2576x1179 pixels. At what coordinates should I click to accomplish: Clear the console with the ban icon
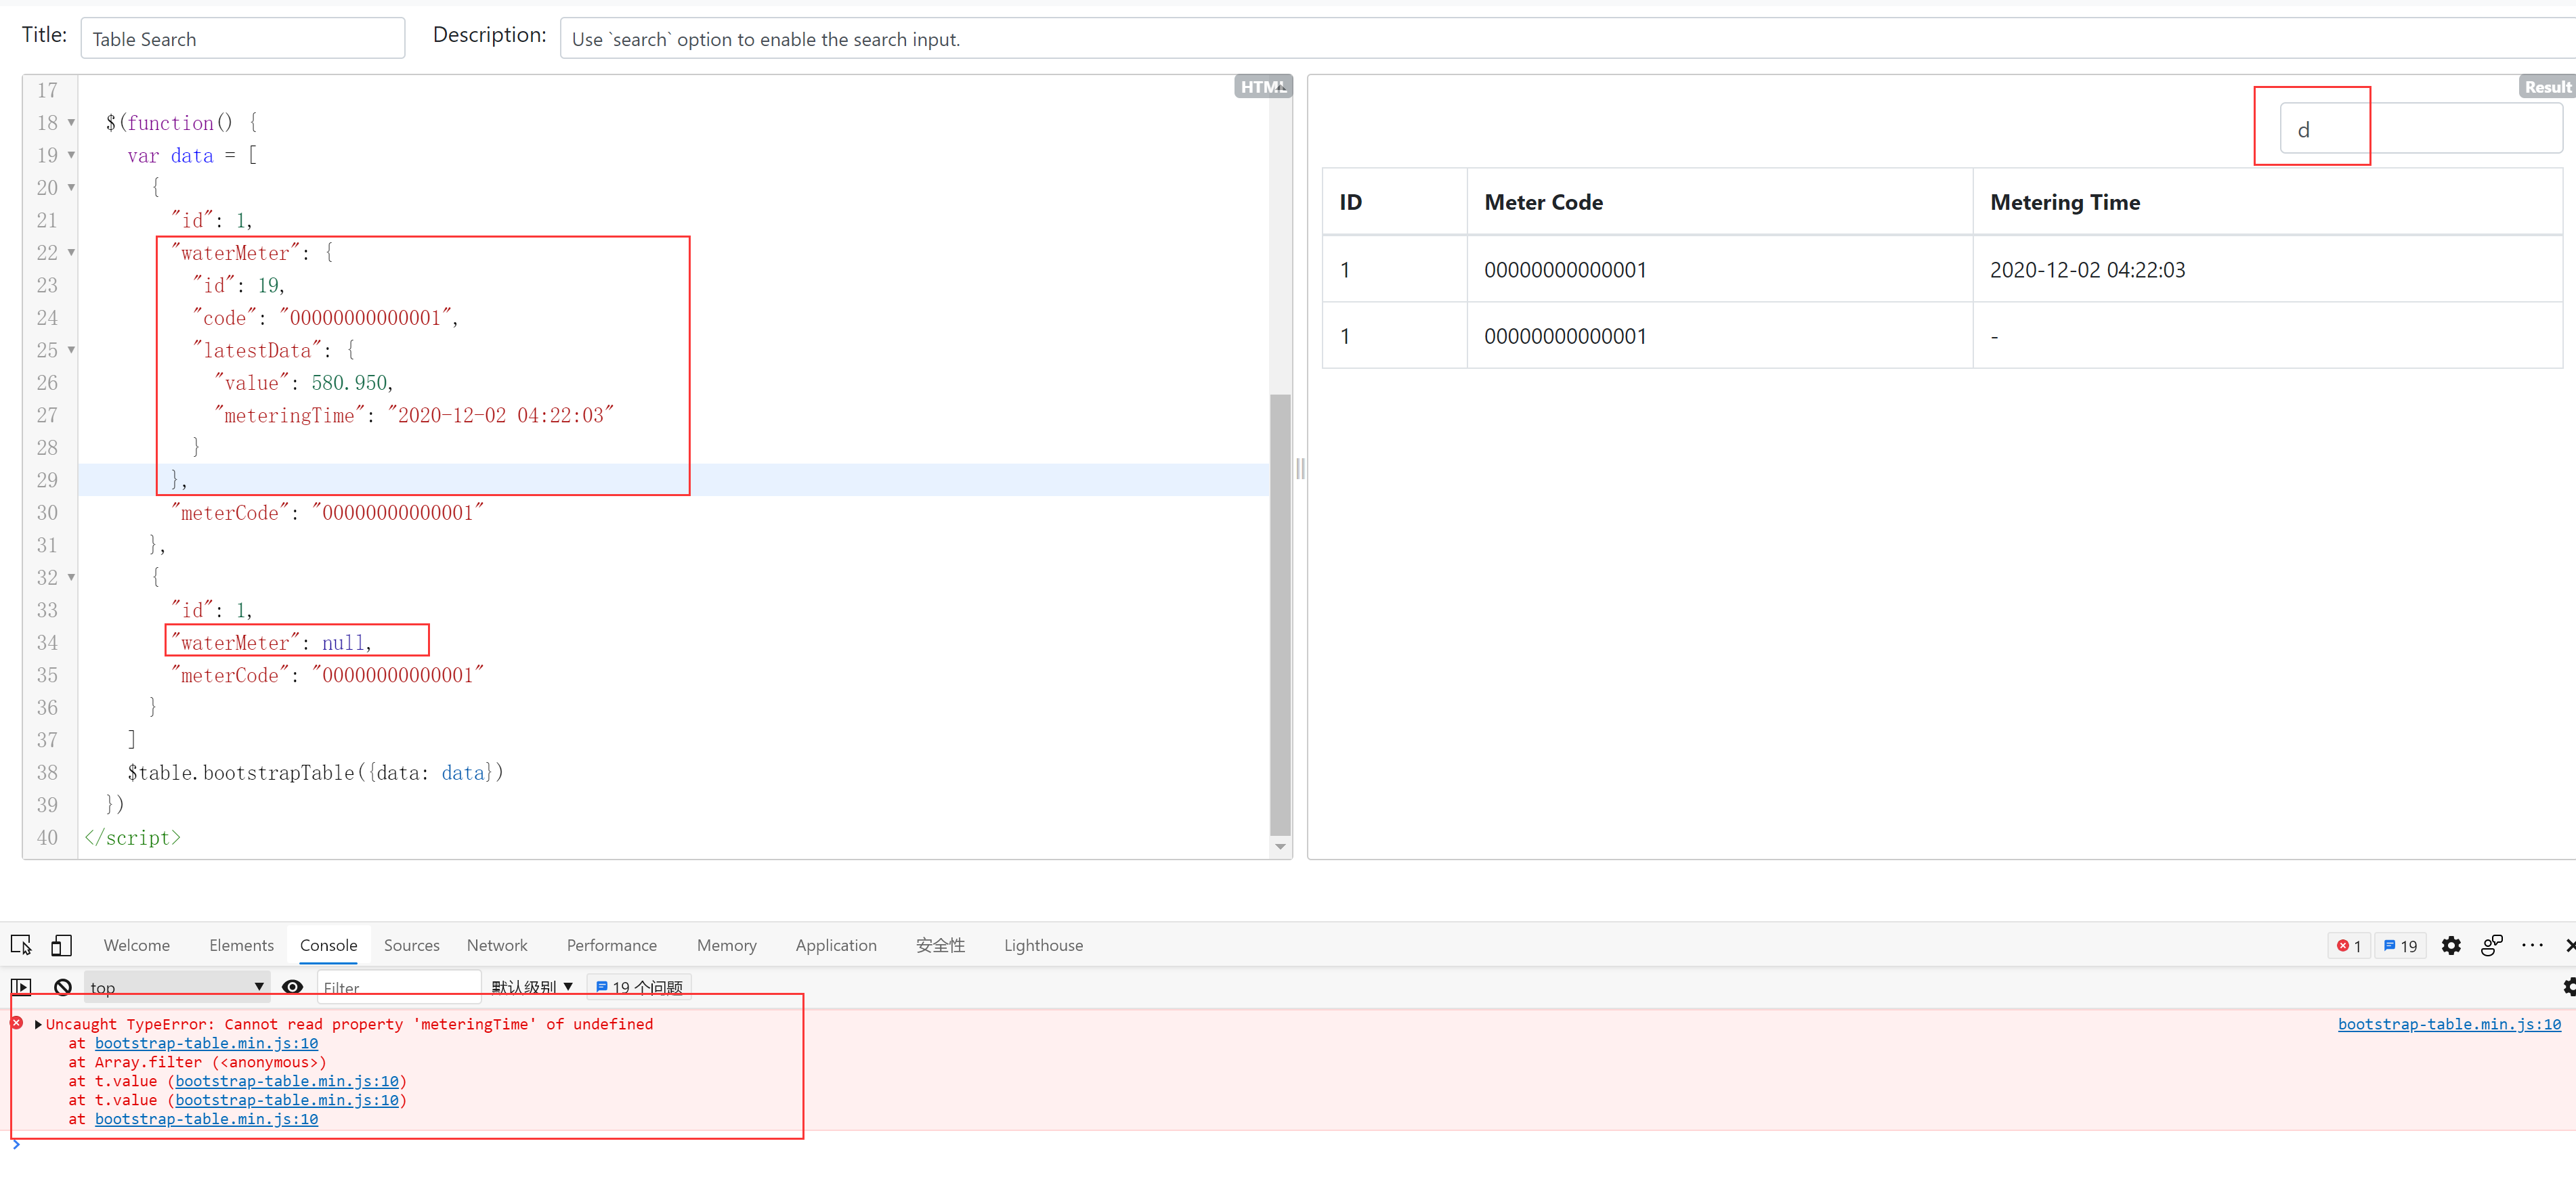63,986
